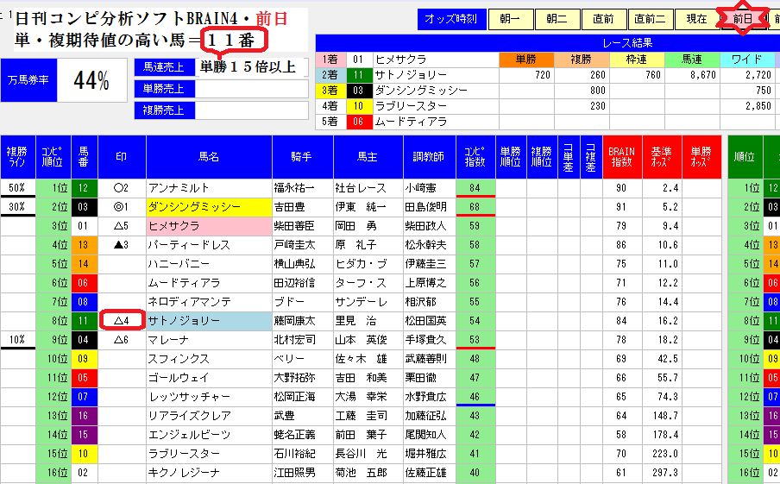Click owner 社台レース
Image resolution: width=780 pixels, height=484 pixels.
[x=368, y=188]
